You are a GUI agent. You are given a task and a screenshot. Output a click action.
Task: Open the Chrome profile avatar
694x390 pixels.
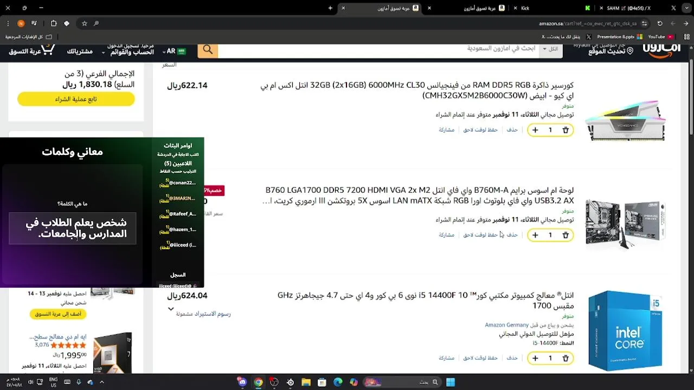[x=21, y=23]
